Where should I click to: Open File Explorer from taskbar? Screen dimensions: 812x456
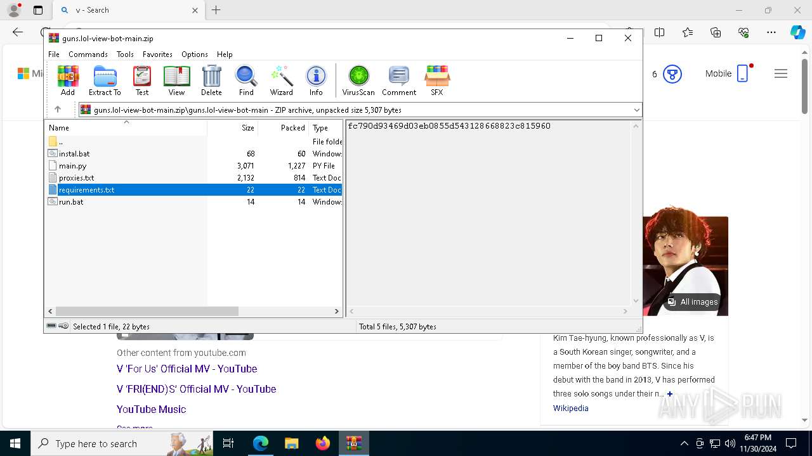click(x=291, y=443)
